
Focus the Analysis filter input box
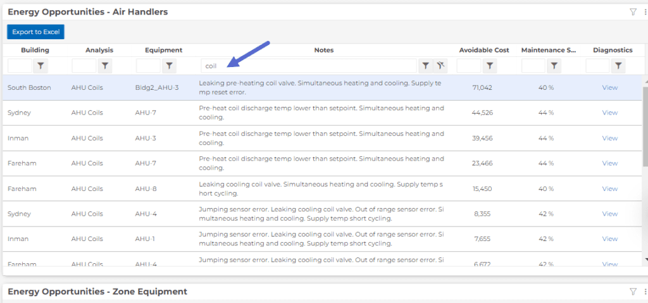(84, 66)
